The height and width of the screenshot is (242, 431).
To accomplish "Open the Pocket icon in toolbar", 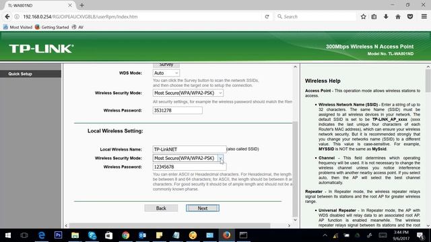I will (410, 17).
